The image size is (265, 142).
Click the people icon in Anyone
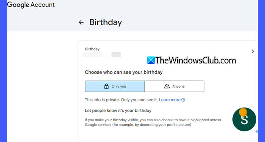167,86
